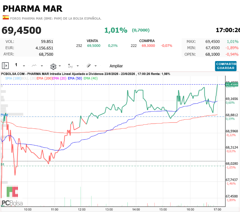
Task: Expand the interval 1 dropdown arrow
Action: [x=24, y=66]
